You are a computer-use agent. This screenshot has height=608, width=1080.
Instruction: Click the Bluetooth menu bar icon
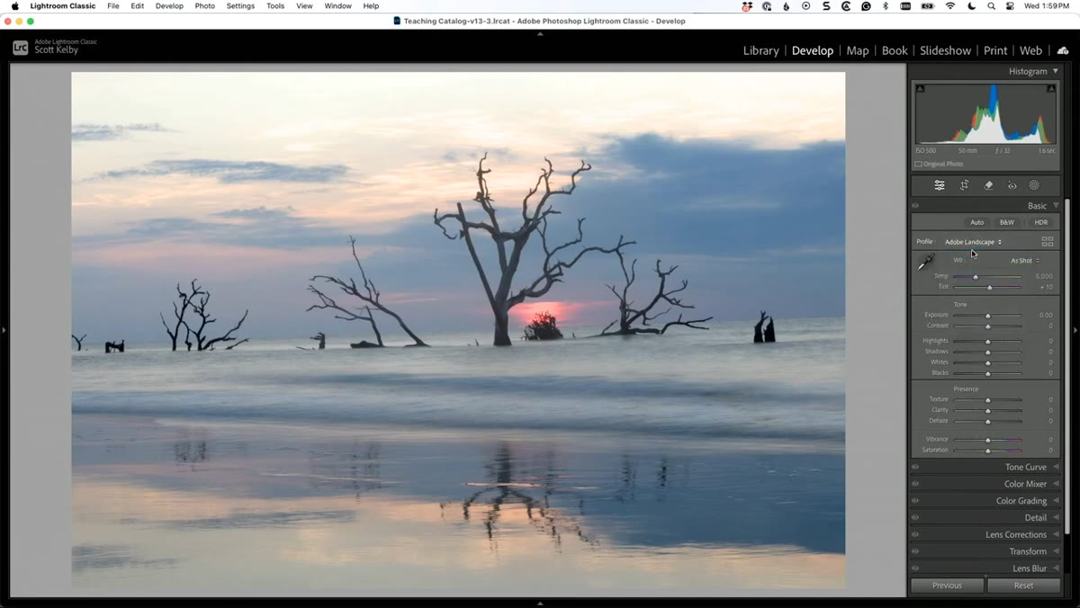point(886,6)
